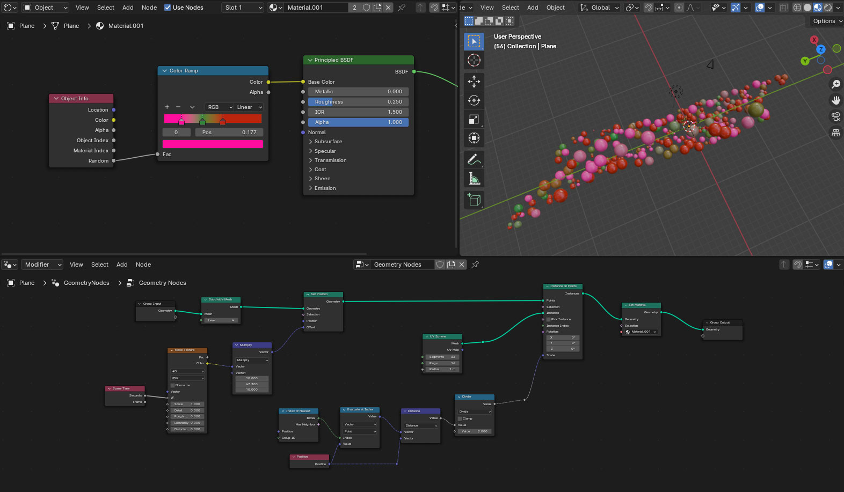844x492 pixels.
Task: Click the Options button in viewport
Action: 827,21
